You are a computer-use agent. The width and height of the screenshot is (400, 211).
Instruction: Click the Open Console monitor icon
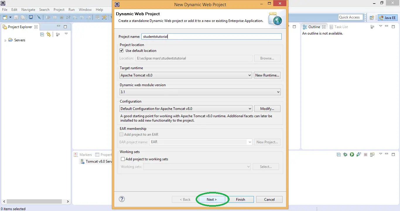coord(31,18)
